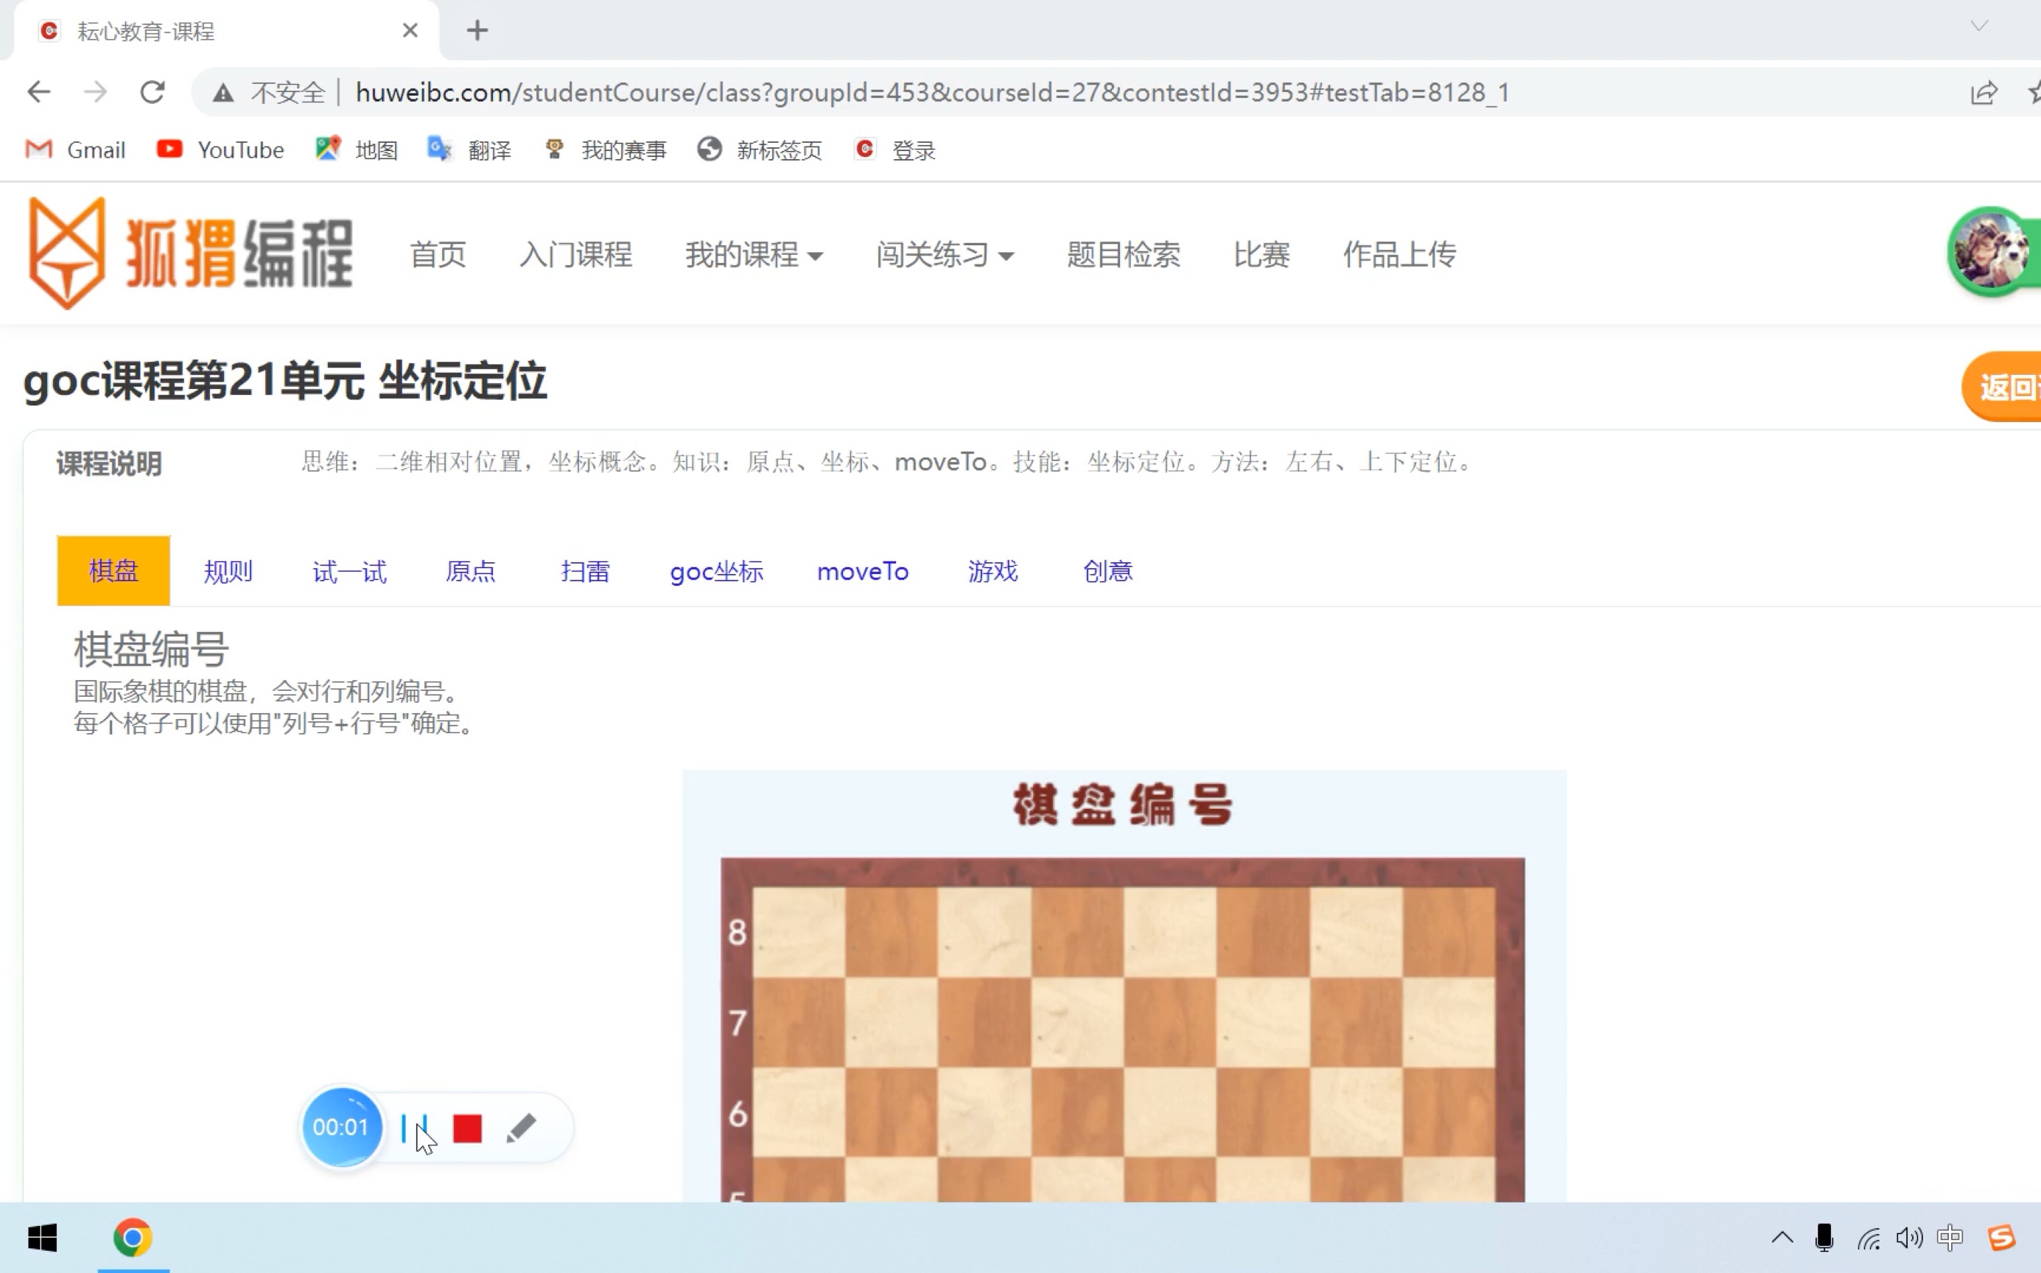Screen dimensions: 2041x1273
Task: Open the 地图 maps bookmark
Action: (356, 150)
